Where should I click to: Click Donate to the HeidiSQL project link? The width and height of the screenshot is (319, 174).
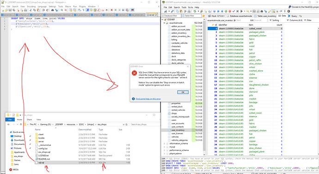pyautogui.click(x=304, y=7)
